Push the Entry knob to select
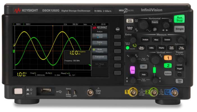The height and width of the screenshot is (112, 197). click(x=133, y=40)
